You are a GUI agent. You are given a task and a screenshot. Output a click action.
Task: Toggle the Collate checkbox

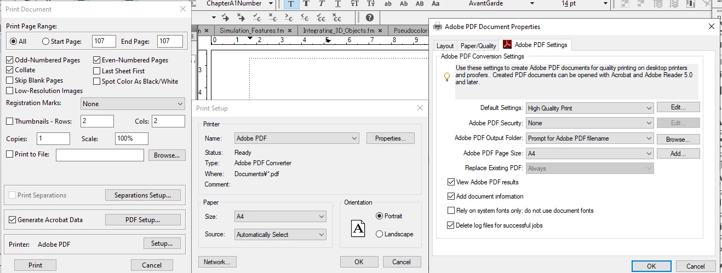click(x=10, y=70)
